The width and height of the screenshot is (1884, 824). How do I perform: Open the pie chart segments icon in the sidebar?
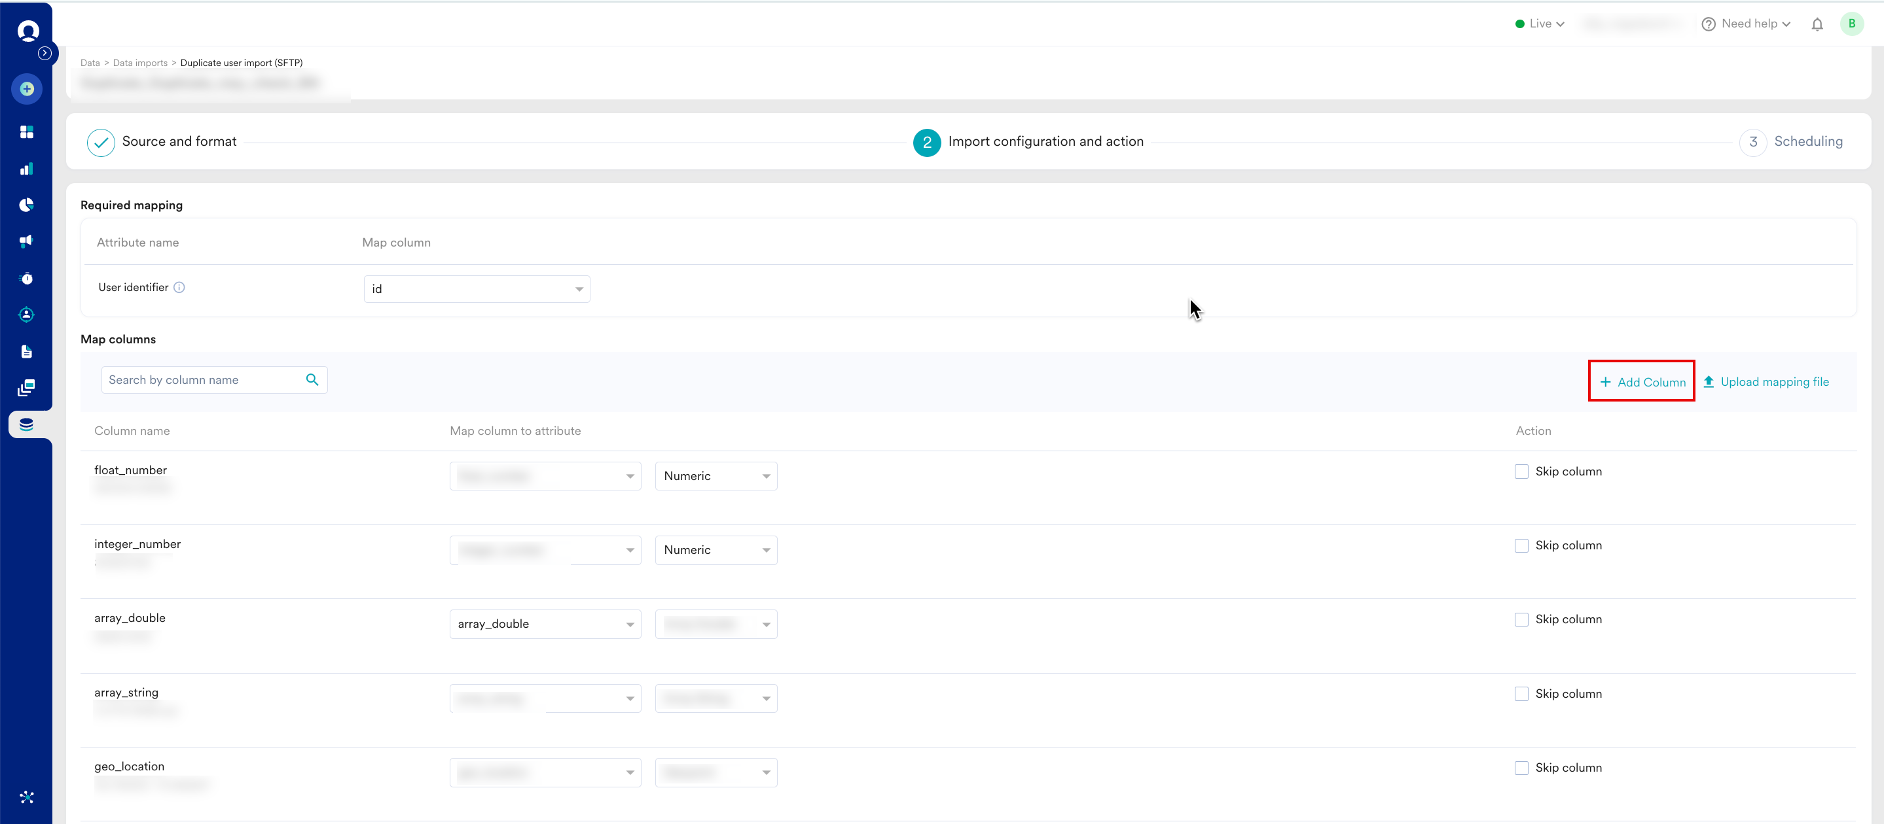pyautogui.click(x=27, y=205)
